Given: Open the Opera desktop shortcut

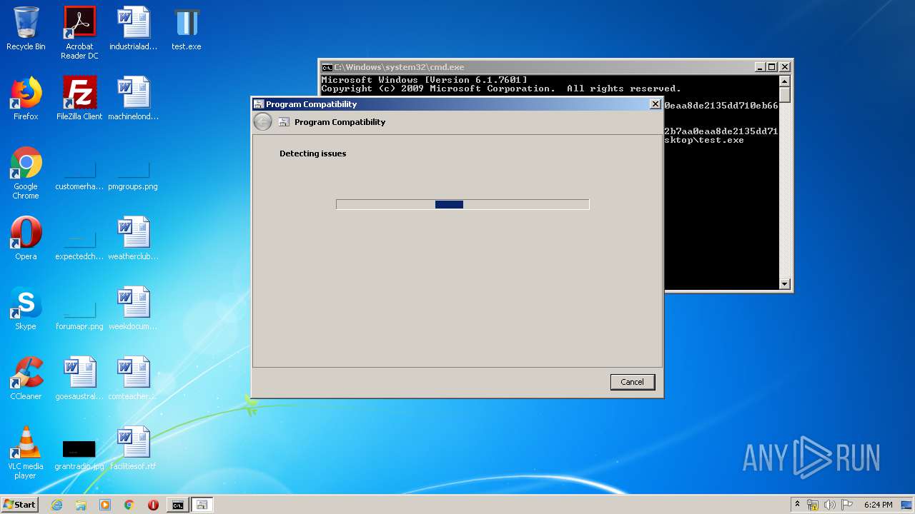Looking at the screenshot, I should point(26,238).
